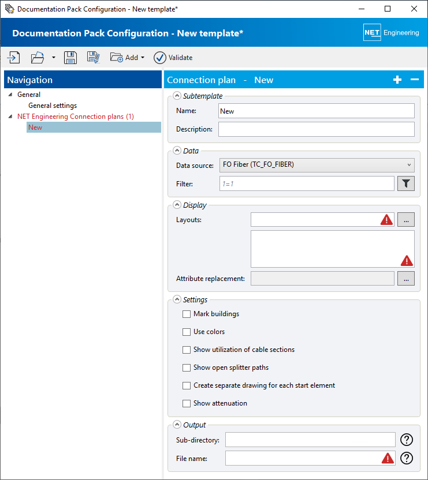The width and height of the screenshot is (428, 480).
Task: Click the Name input field
Action: tap(317, 111)
